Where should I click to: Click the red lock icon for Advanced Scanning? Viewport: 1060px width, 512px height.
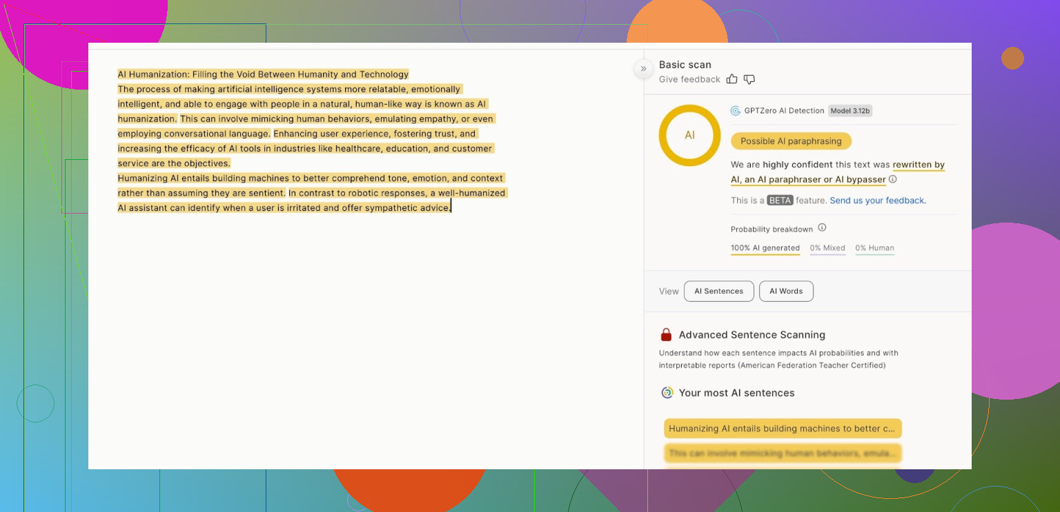pyautogui.click(x=666, y=335)
